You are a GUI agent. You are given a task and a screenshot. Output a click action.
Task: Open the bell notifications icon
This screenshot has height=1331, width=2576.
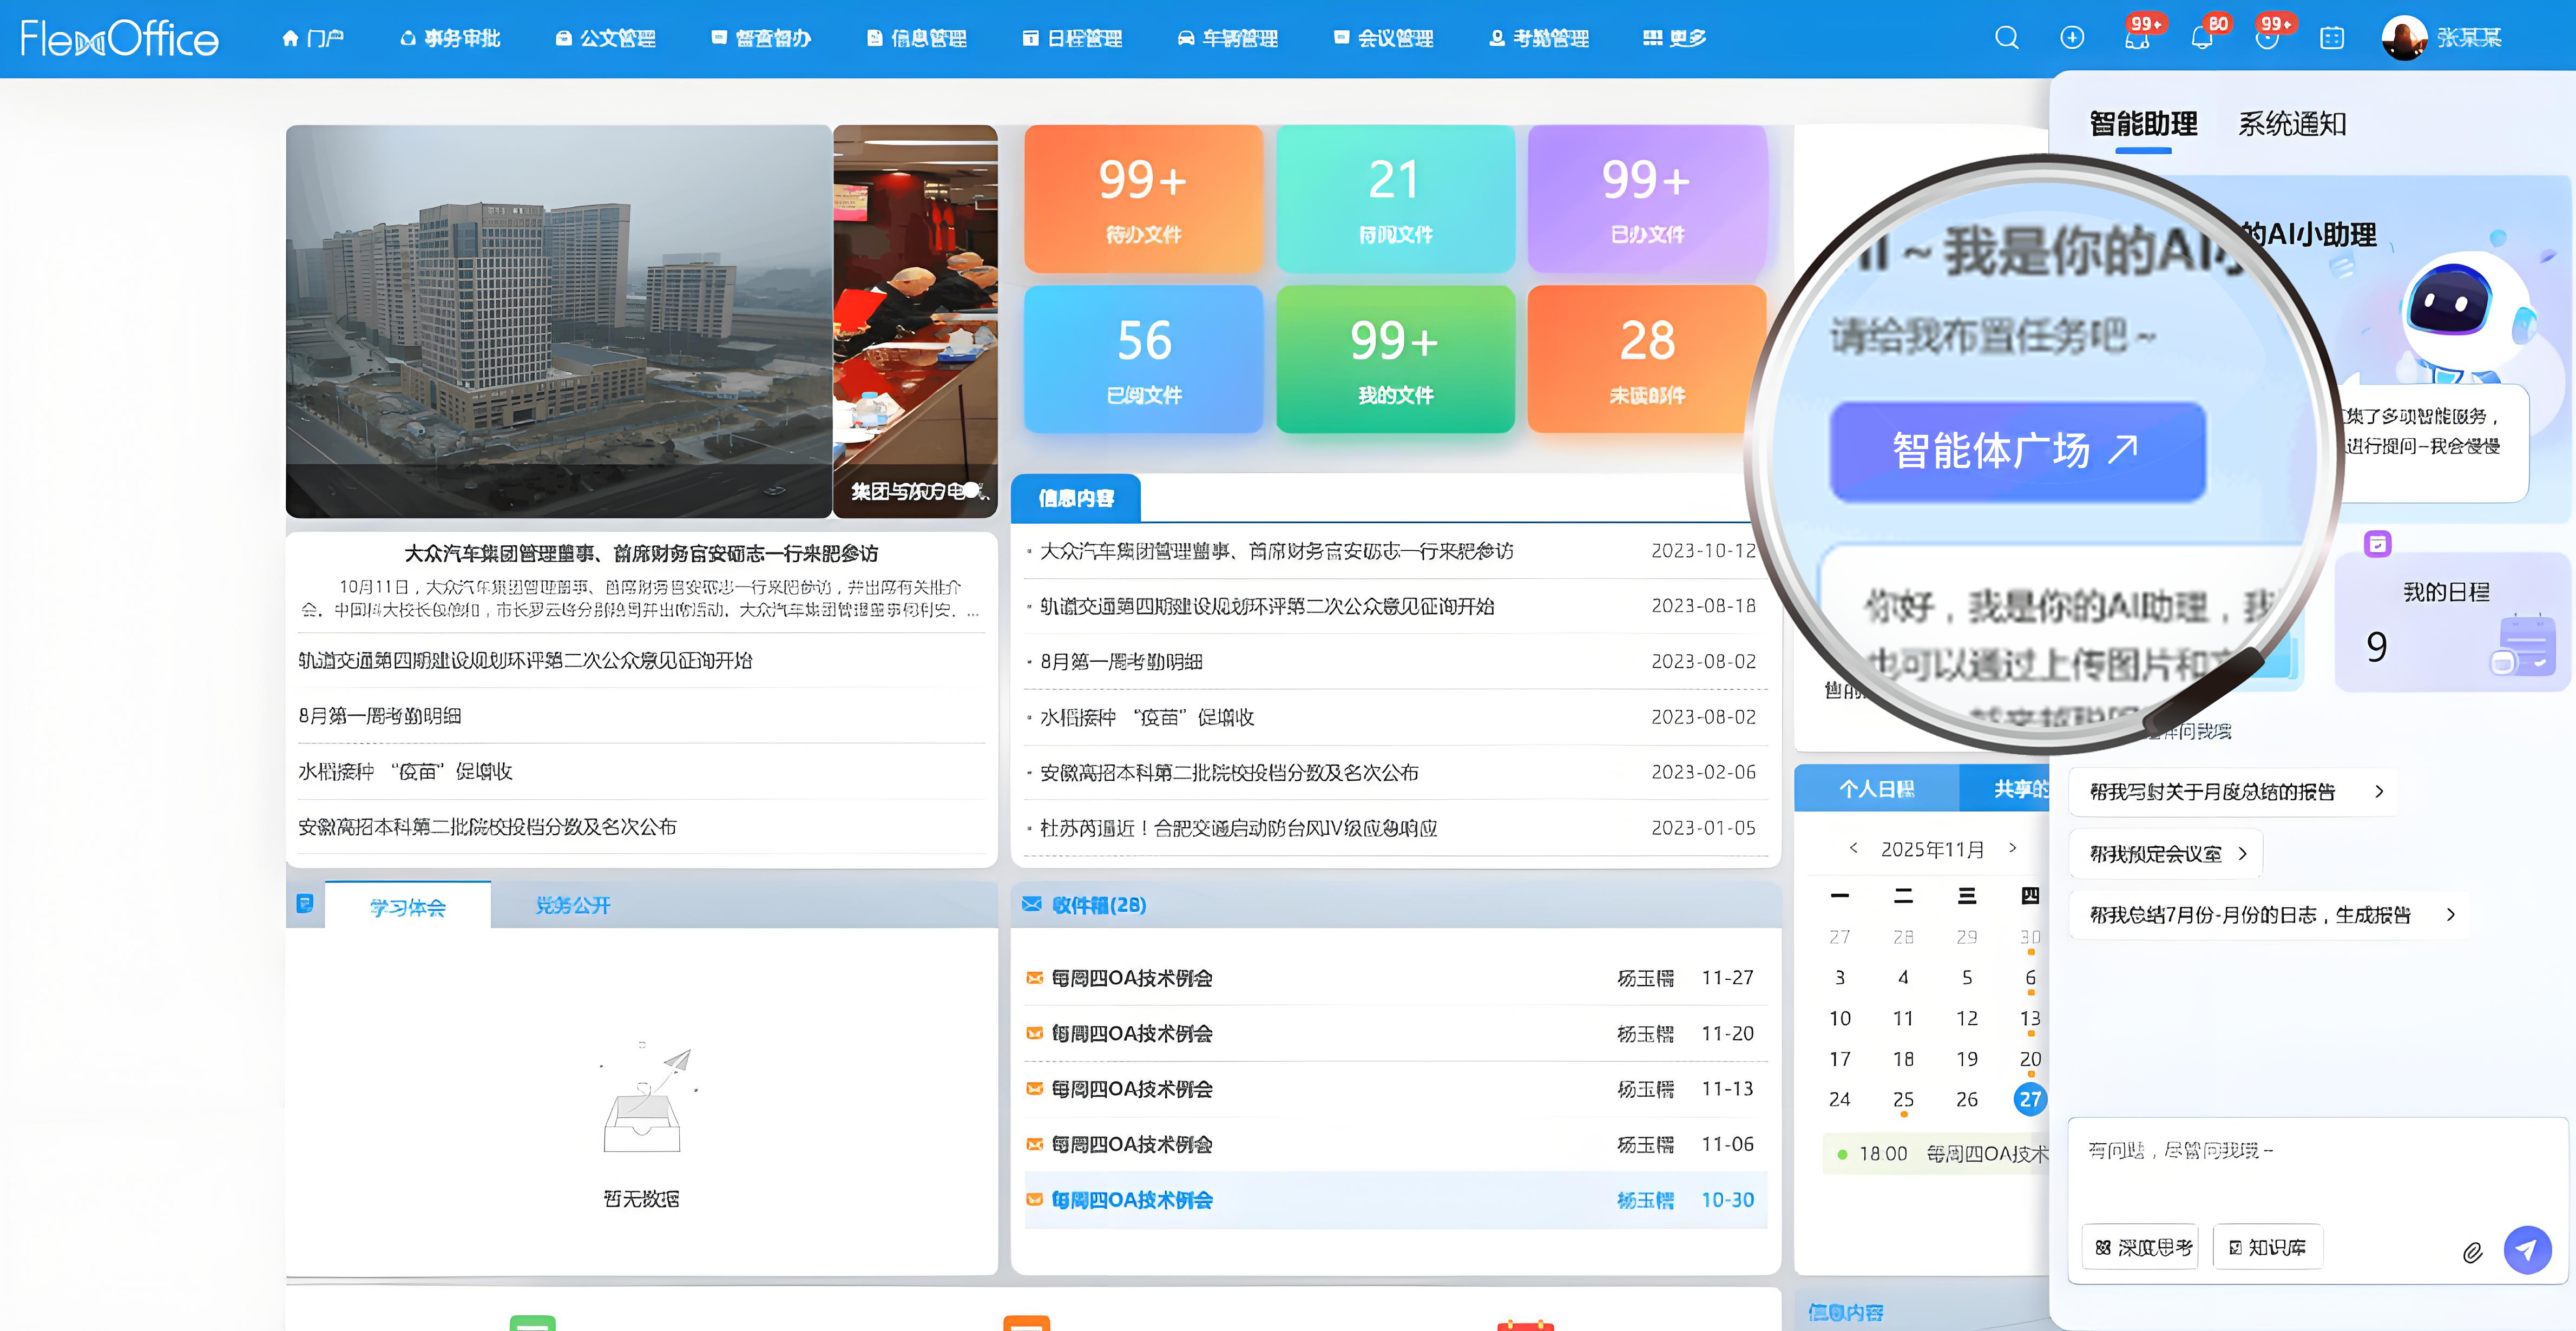point(2201,38)
